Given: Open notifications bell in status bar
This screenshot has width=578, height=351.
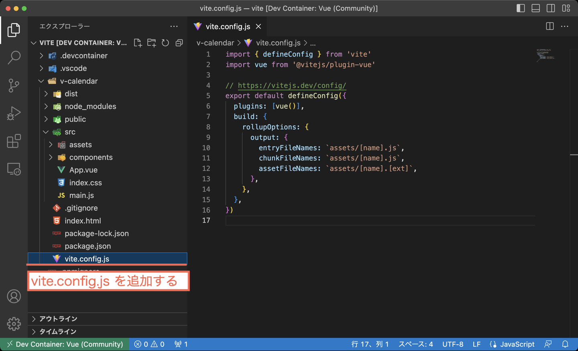Looking at the screenshot, I should [565, 344].
